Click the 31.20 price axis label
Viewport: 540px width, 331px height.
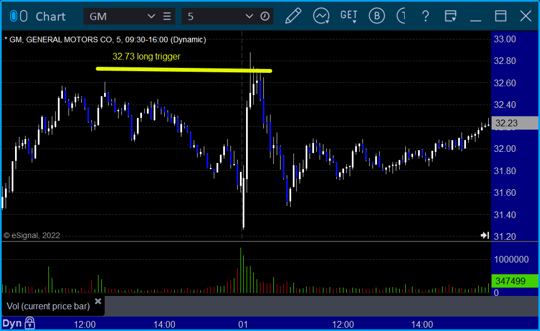click(505, 236)
